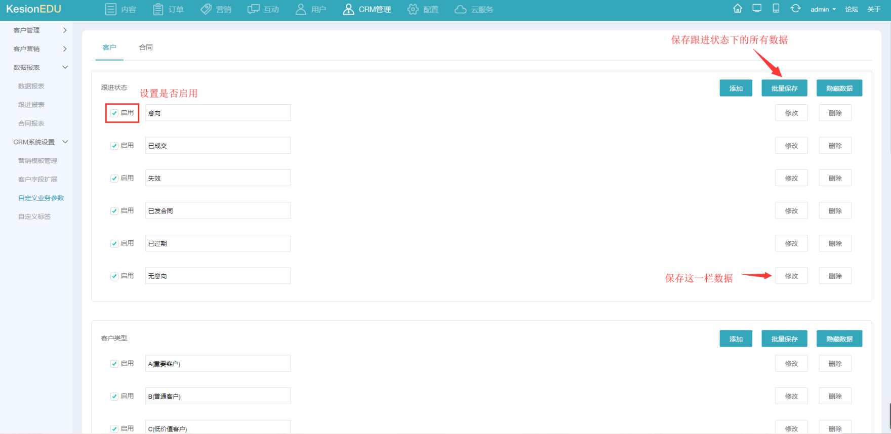Open the mobile phone preview icon
891x434 pixels.
pos(776,9)
